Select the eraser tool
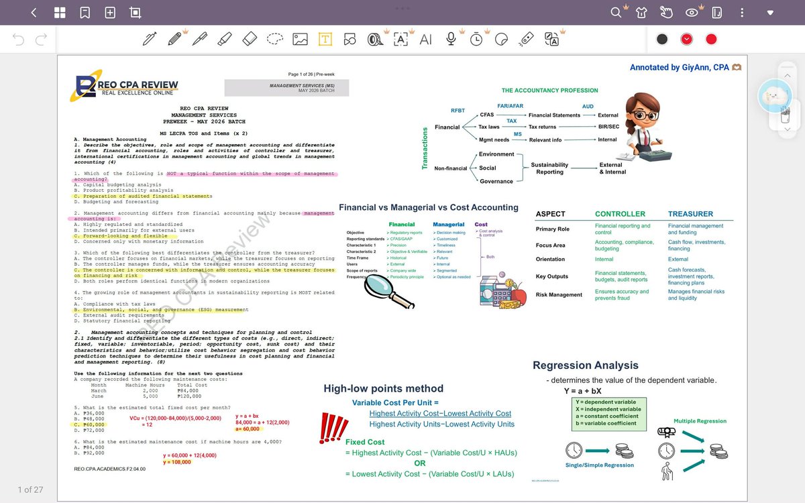Image resolution: width=805 pixels, height=503 pixels. coord(250,39)
